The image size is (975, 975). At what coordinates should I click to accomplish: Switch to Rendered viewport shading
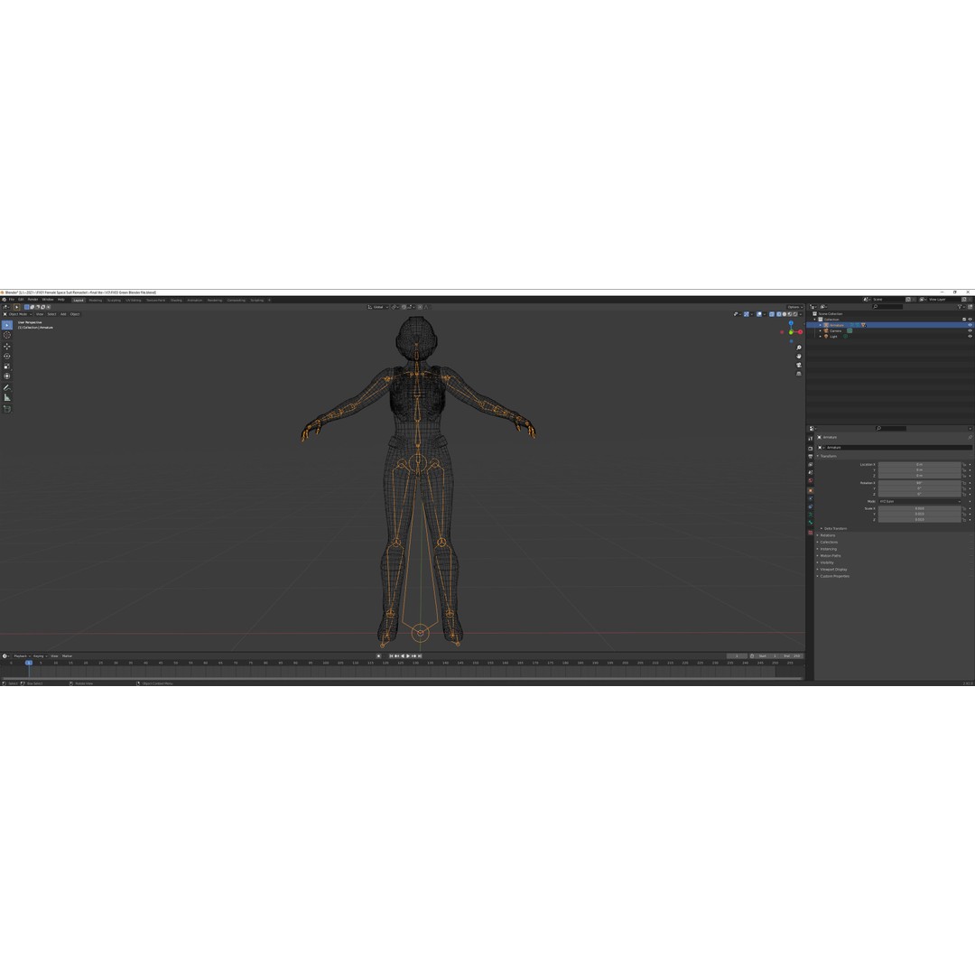coord(795,314)
